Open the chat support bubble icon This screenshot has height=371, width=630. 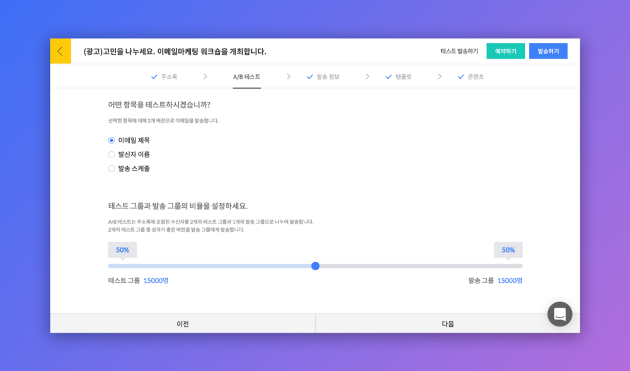(x=559, y=314)
